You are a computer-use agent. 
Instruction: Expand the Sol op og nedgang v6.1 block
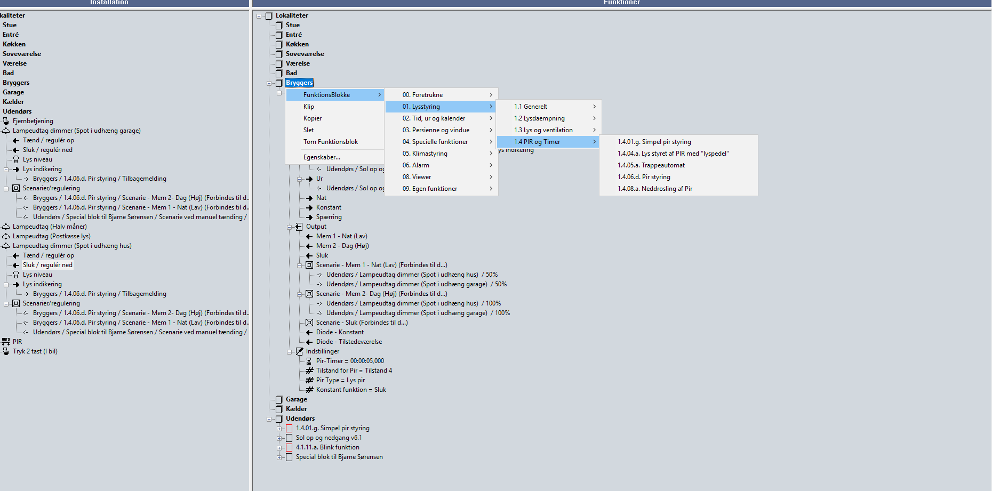click(279, 438)
